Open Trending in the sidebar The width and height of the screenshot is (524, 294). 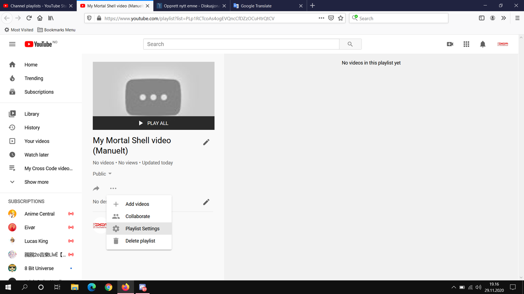[x=41, y=78]
